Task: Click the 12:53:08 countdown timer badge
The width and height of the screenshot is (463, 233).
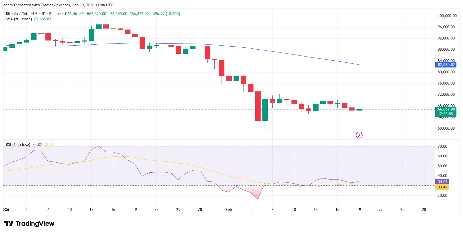Action: click(x=446, y=114)
